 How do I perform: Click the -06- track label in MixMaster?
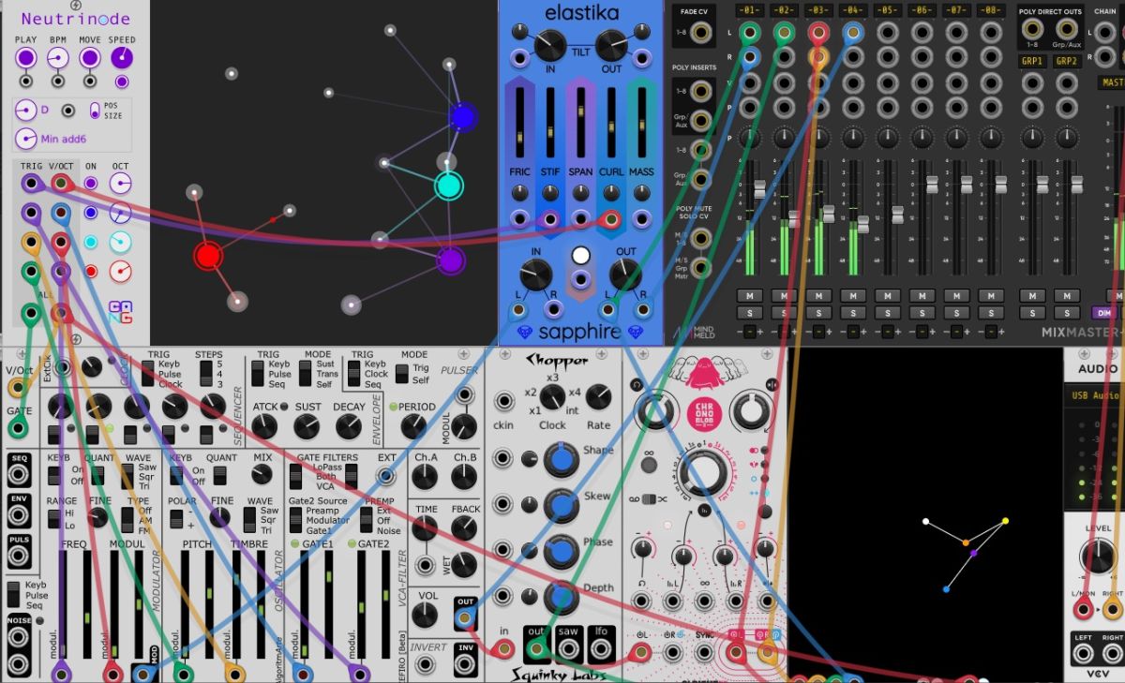(x=922, y=10)
